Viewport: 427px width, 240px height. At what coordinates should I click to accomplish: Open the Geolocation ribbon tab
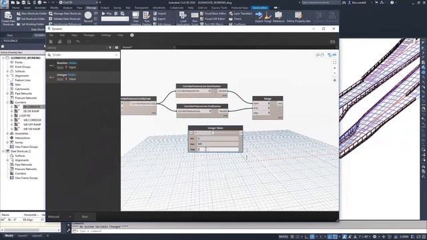(260, 8)
